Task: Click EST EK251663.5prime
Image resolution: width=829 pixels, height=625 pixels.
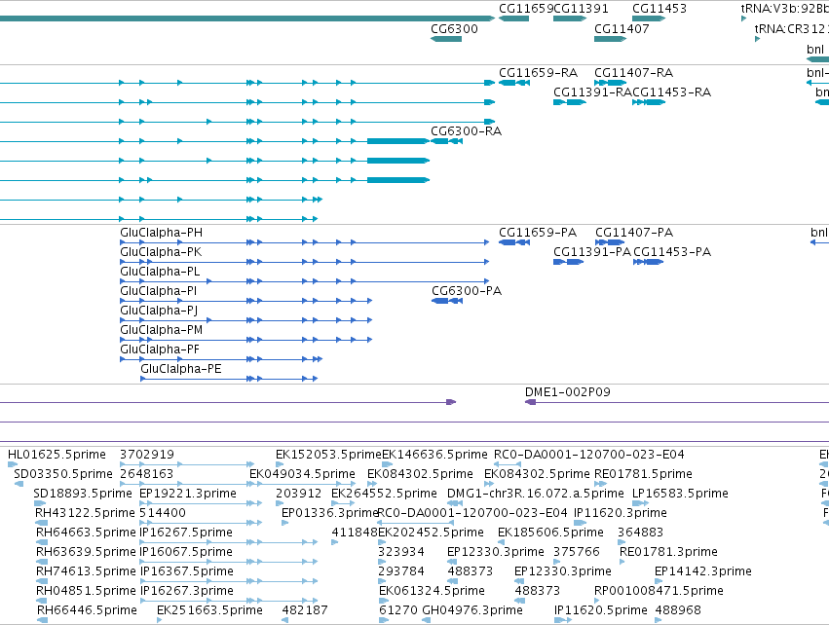Action: [209, 610]
